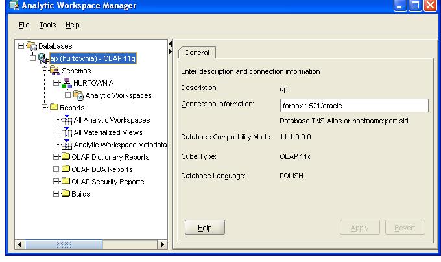The width and height of the screenshot is (441, 262).
Task: Select the Builds tree label
Action: [80, 194]
